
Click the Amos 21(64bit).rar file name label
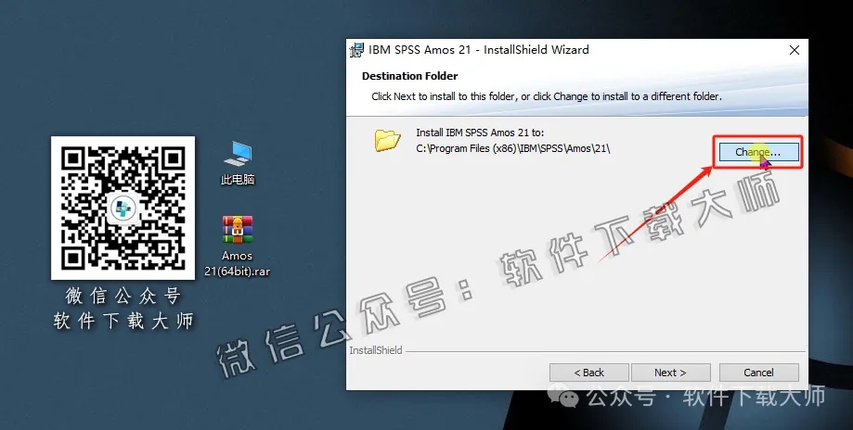(x=238, y=263)
